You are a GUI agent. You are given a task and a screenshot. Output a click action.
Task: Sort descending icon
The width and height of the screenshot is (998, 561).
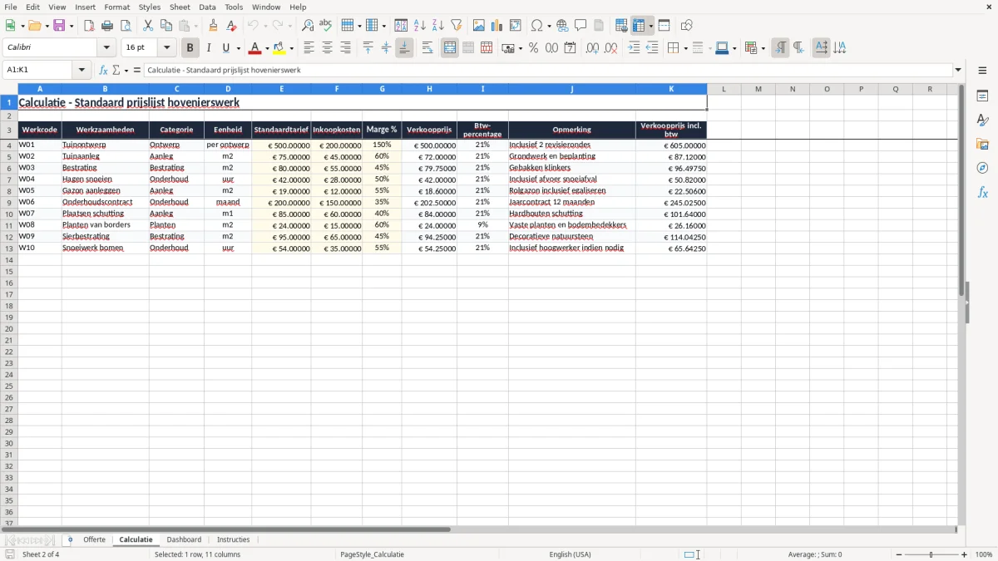pos(437,26)
